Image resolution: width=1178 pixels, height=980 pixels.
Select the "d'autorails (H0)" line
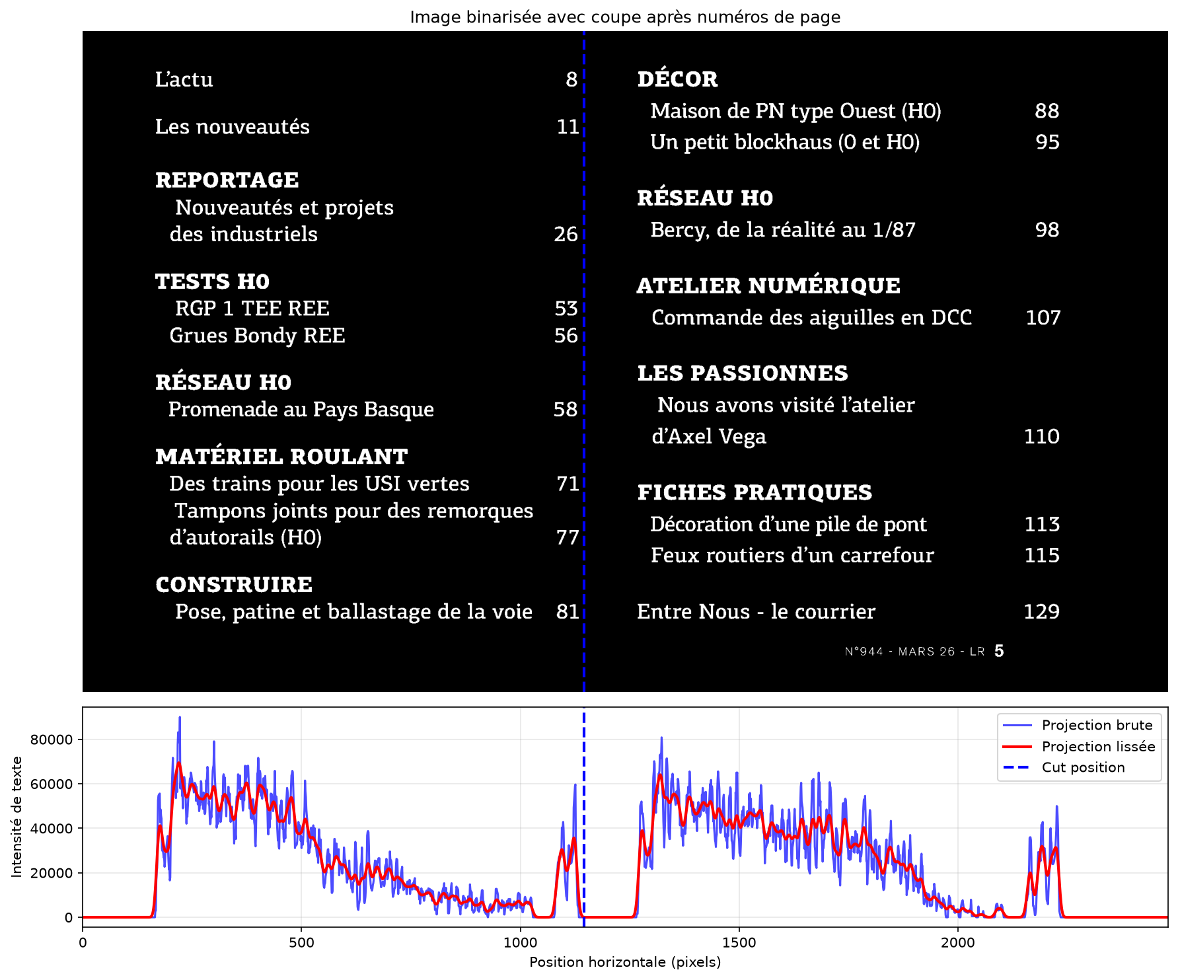pos(246,537)
